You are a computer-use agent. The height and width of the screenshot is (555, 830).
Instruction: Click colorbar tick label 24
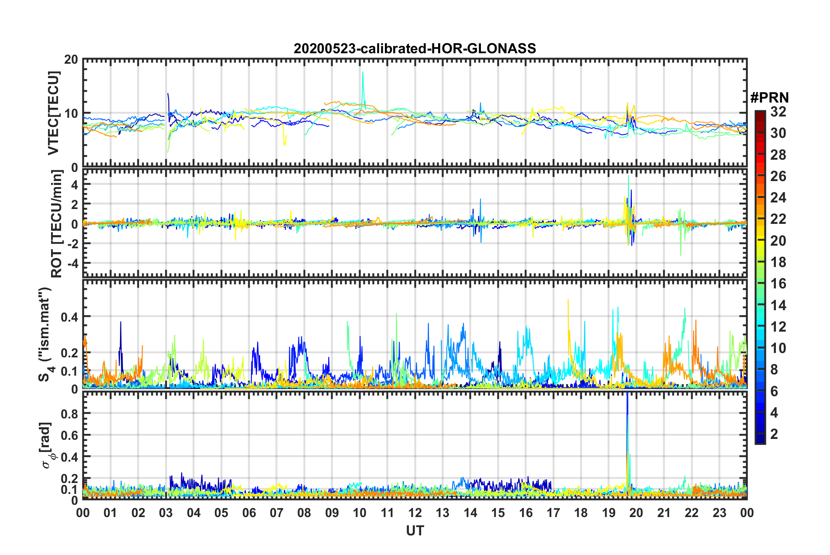(x=778, y=198)
